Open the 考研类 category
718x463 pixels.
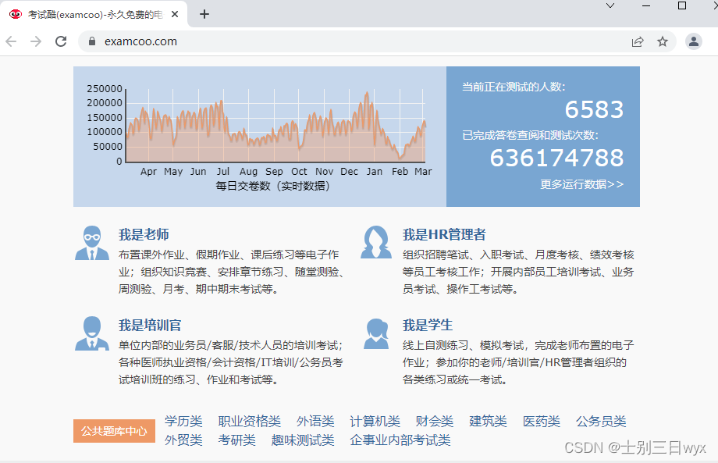[236, 440]
